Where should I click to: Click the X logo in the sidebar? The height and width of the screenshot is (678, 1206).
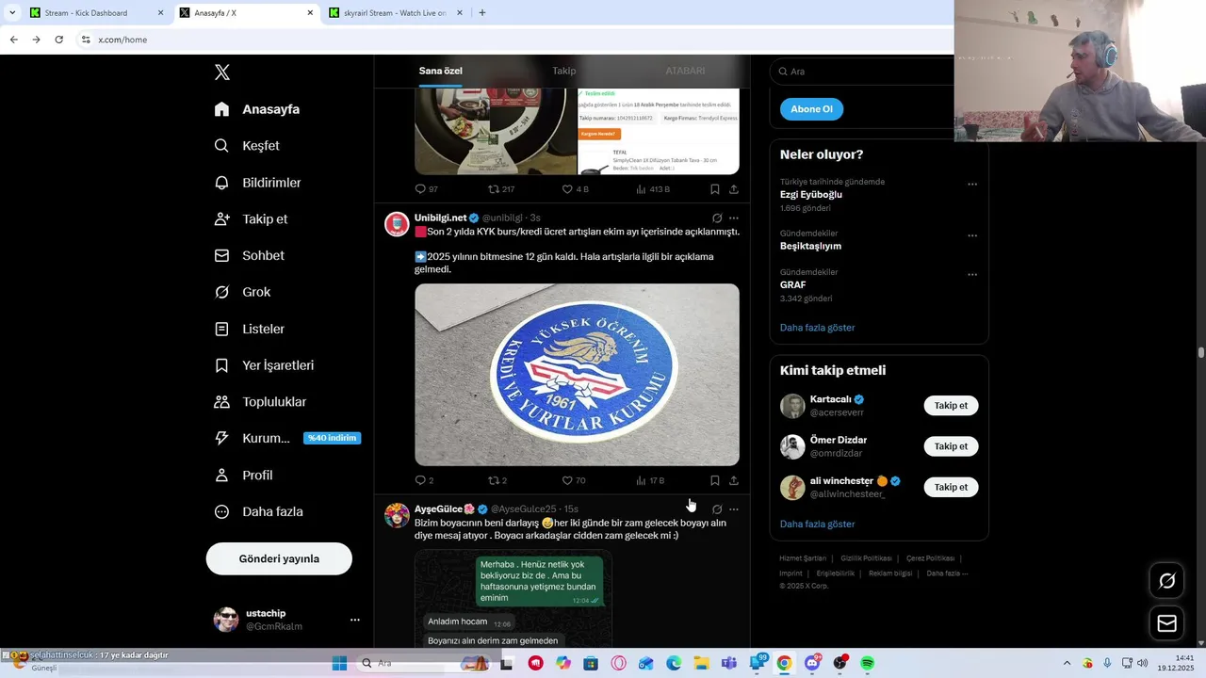click(222, 73)
